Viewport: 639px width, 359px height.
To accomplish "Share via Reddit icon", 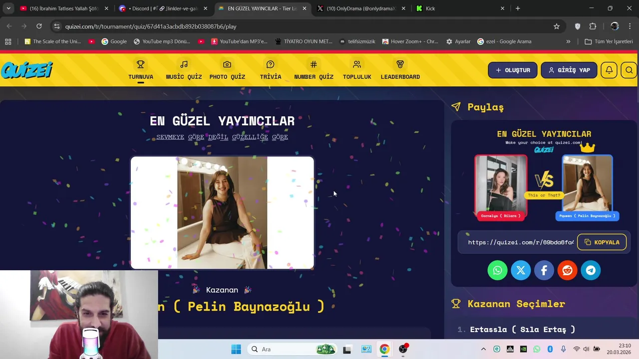I will 567,270.
